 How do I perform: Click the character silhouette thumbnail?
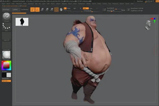(x=22, y=22)
